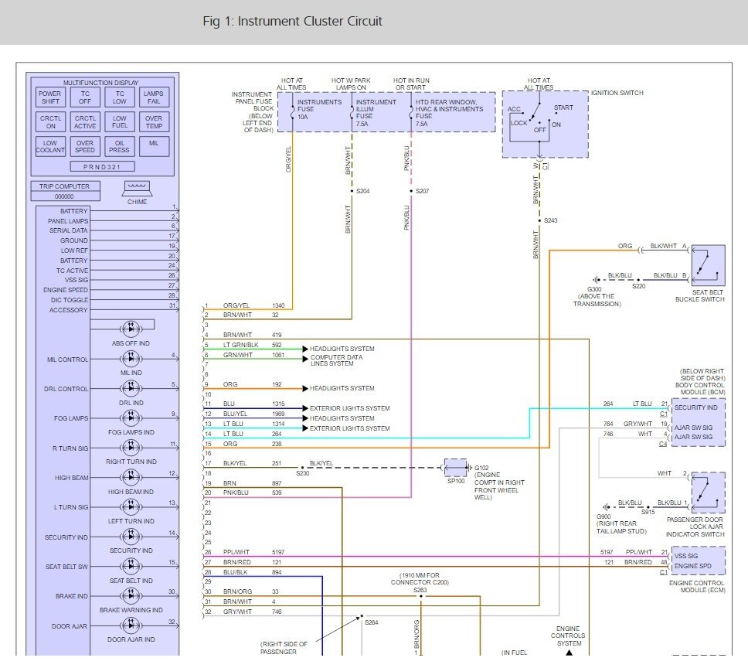Click the TRIP COMPUTER label box
The image size is (748, 668).
66,186
